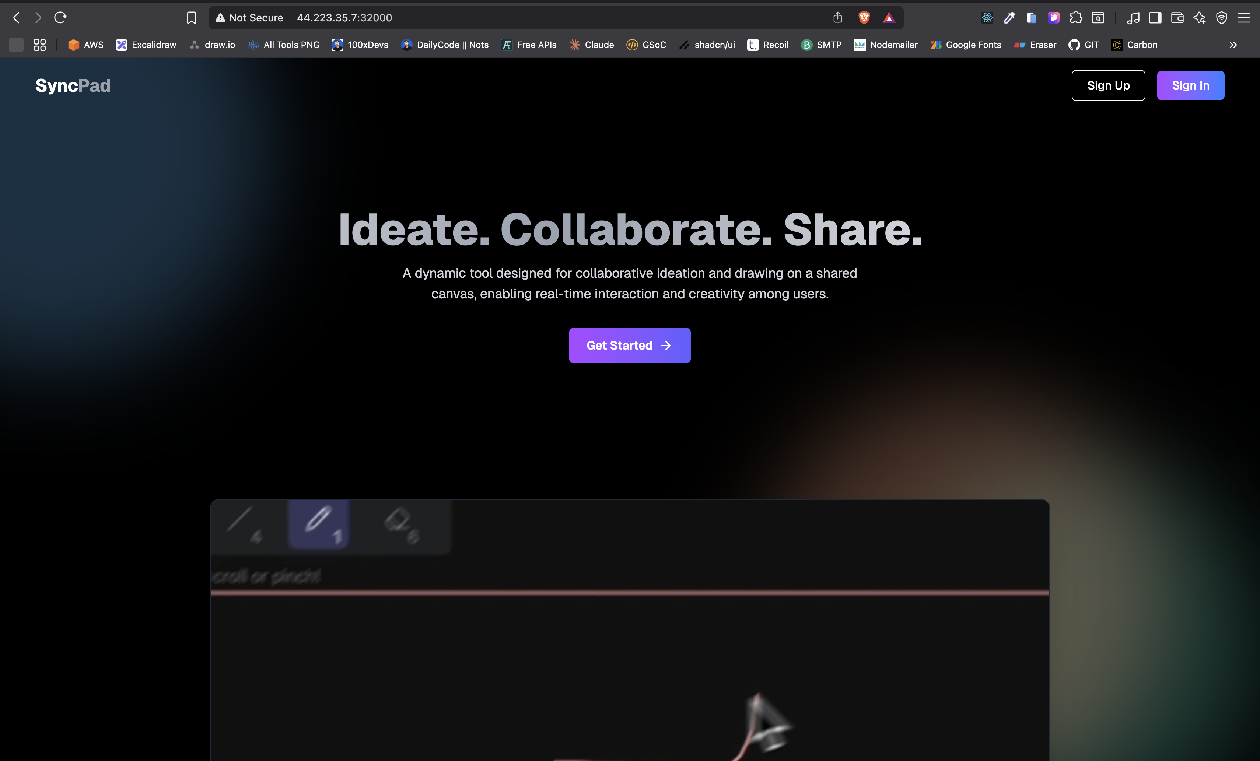1260x761 pixels.
Task: Click the Get Started button
Action: coord(630,345)
